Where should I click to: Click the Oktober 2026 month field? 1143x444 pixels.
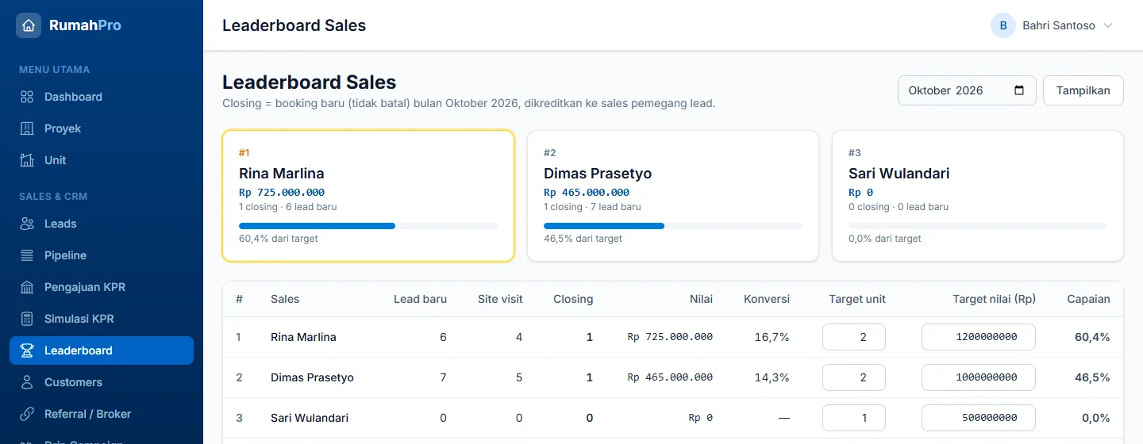pos(967,90)
